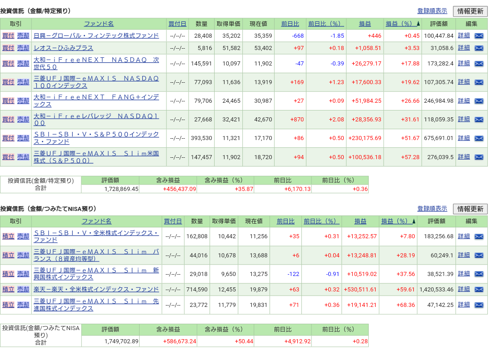Select 含み損益 total +586,673.24

point(180,341)
